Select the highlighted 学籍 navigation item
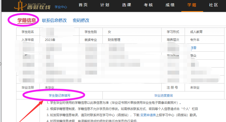Screen dimensions: 226x122 coord(192,5)
